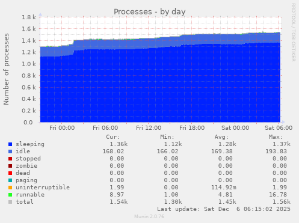Click the 'Fri 12:00' time axis label
Screen dimensions: 299x223
pos(149,128)
